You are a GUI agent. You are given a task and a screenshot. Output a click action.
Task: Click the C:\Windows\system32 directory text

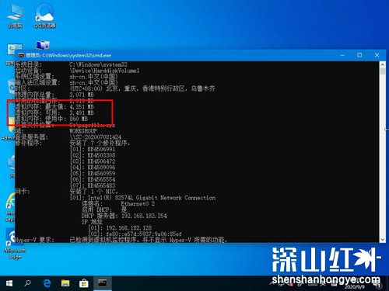98,64
